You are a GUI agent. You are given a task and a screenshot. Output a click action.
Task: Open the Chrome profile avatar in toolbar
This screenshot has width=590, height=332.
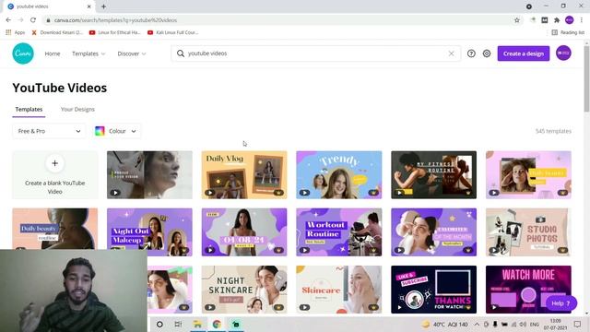[x=570, y=20]
